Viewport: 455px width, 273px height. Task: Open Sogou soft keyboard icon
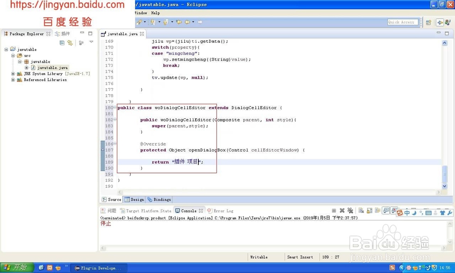point(428,213)
